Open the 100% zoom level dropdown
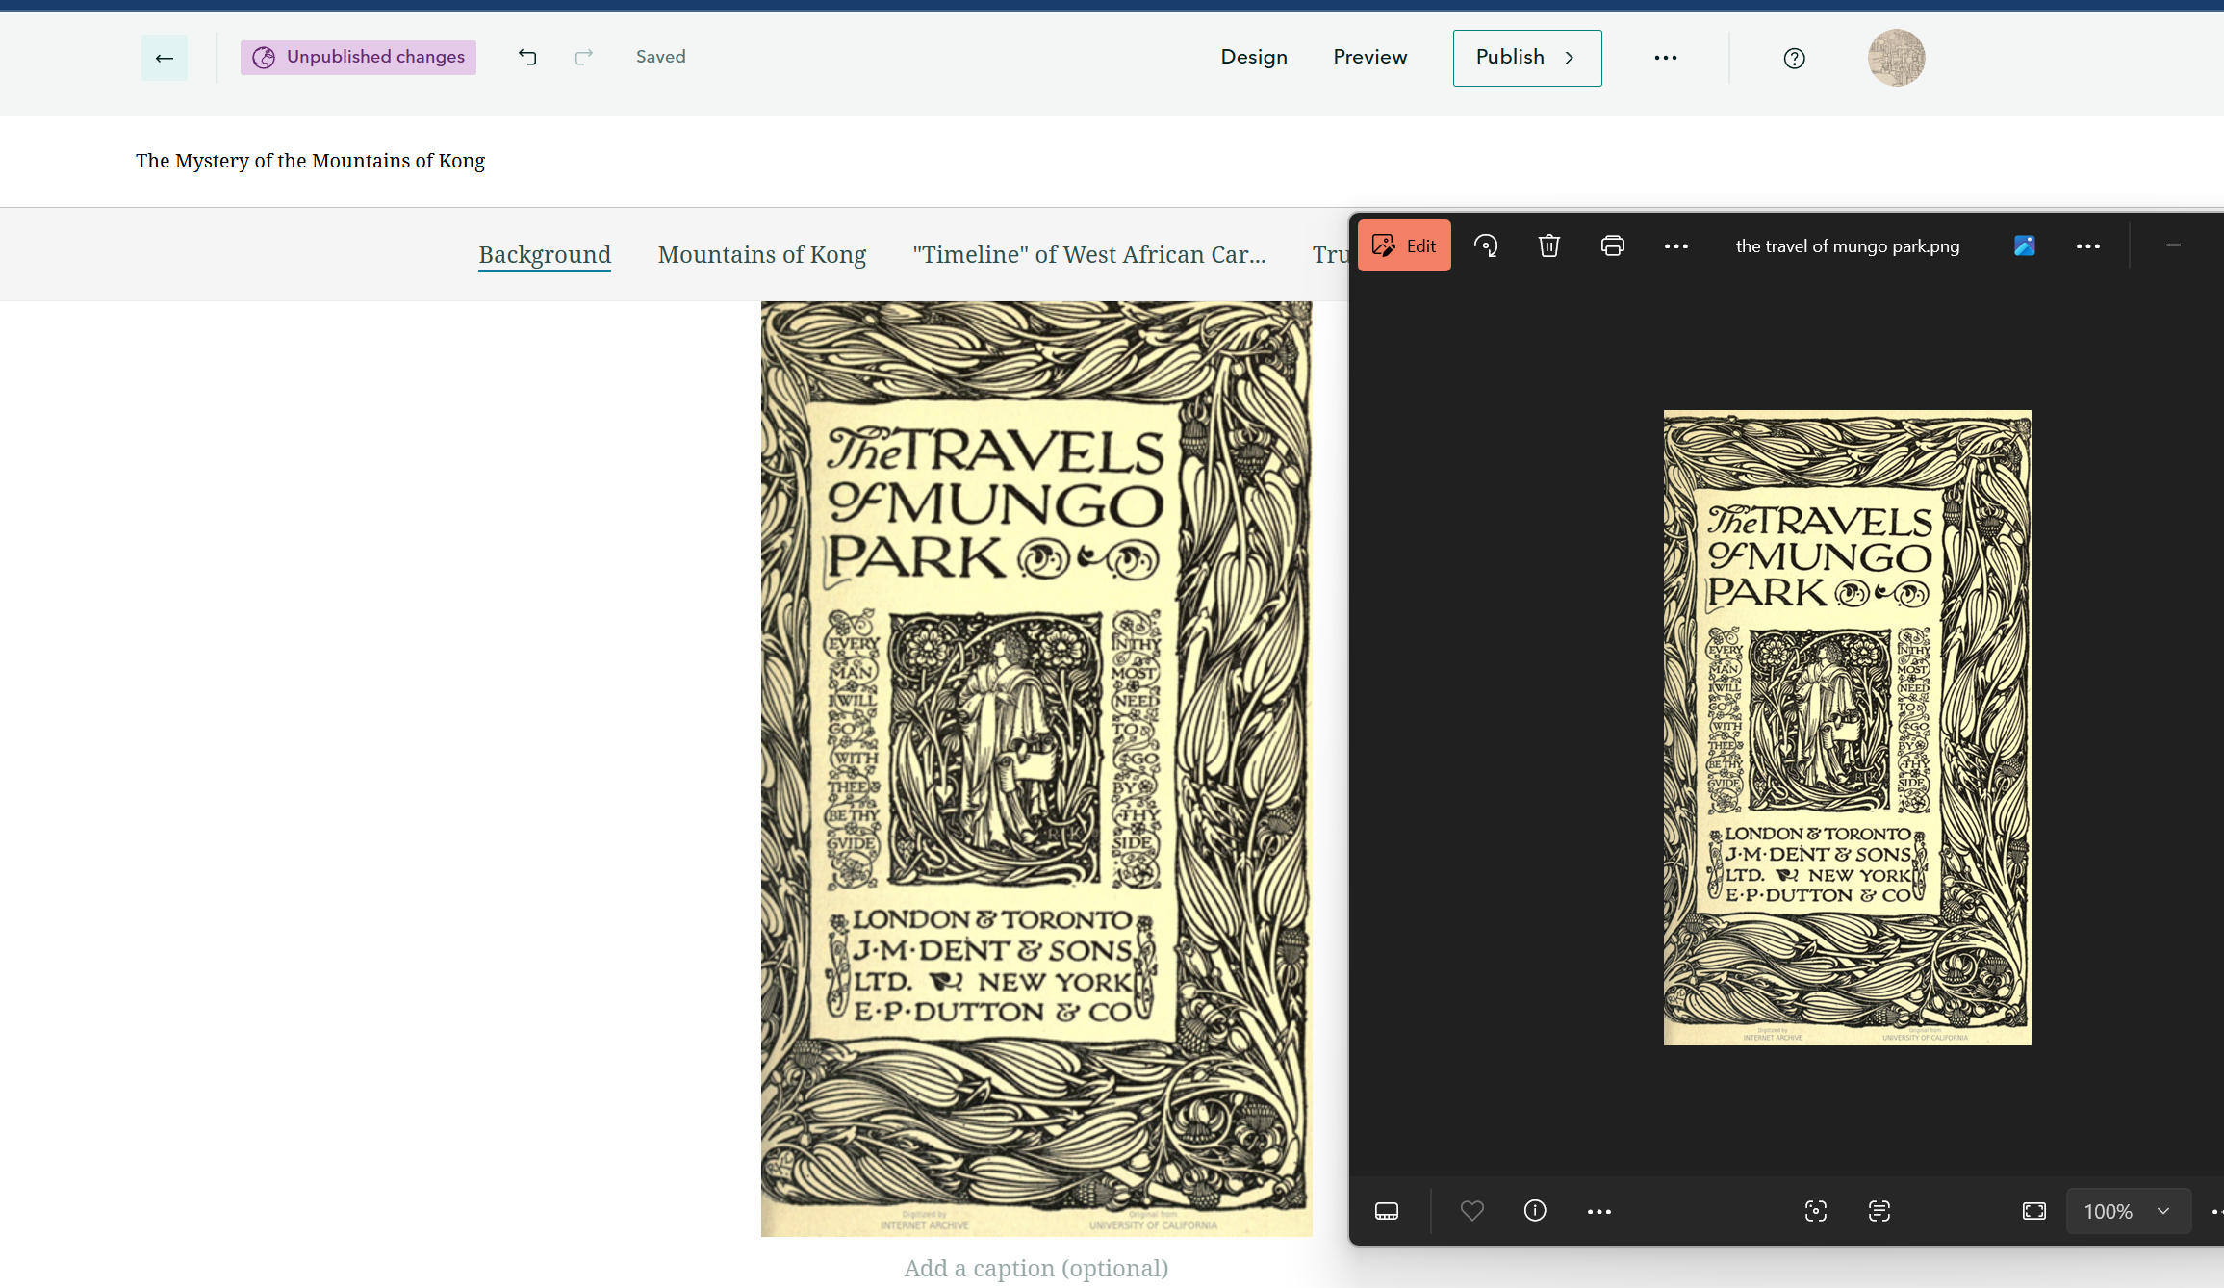Image resolution: width=2224 pixels, height=1288 pixels. pos(2129,1211)
